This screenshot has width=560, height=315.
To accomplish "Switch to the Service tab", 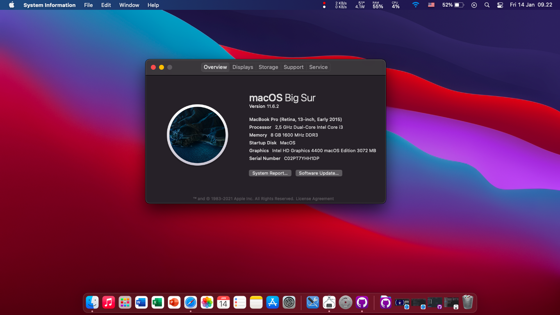I will pos(319,67).
